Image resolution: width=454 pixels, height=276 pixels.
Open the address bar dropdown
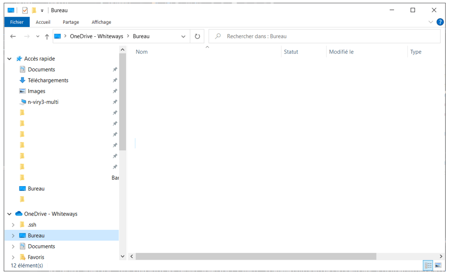183,36
